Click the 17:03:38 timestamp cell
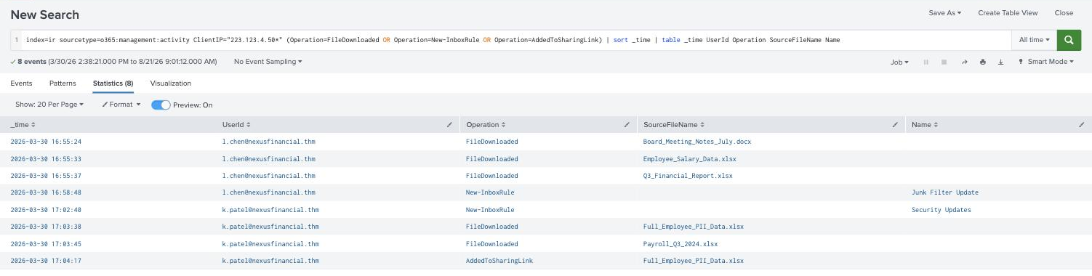Image resolution: width=1092 pixels, height=276 pixels. click(x=46, y=227)
